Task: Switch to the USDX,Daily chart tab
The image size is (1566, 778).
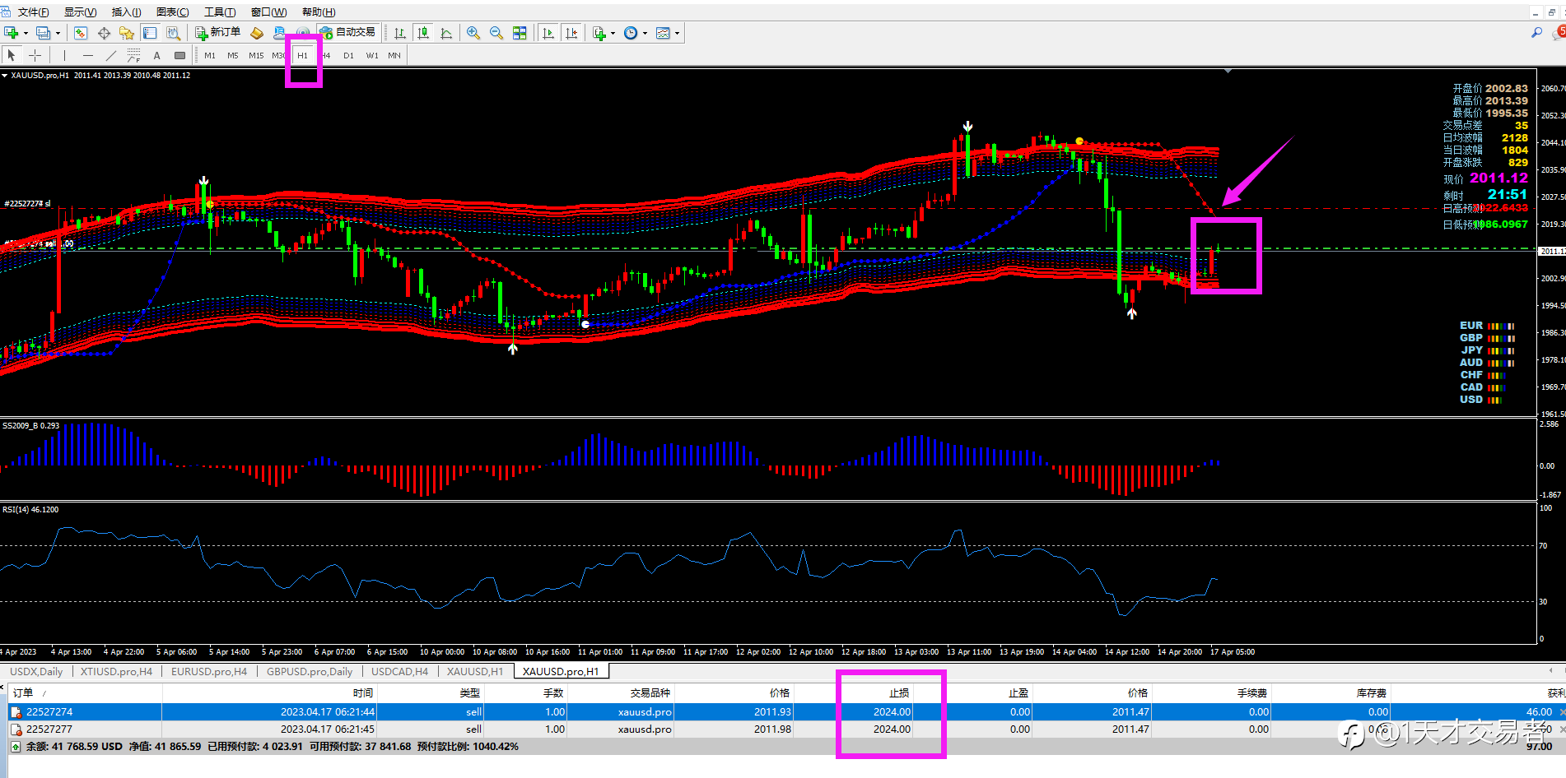Action: click(36, 672)
